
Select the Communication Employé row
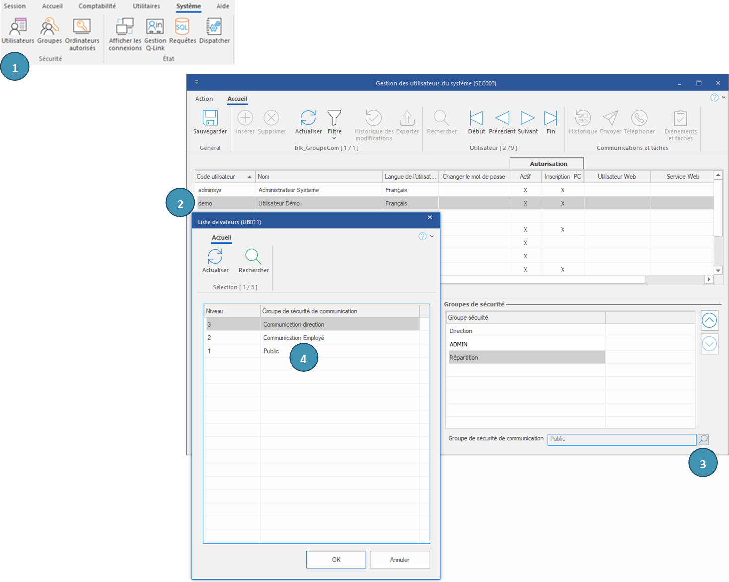click(293, 338)
